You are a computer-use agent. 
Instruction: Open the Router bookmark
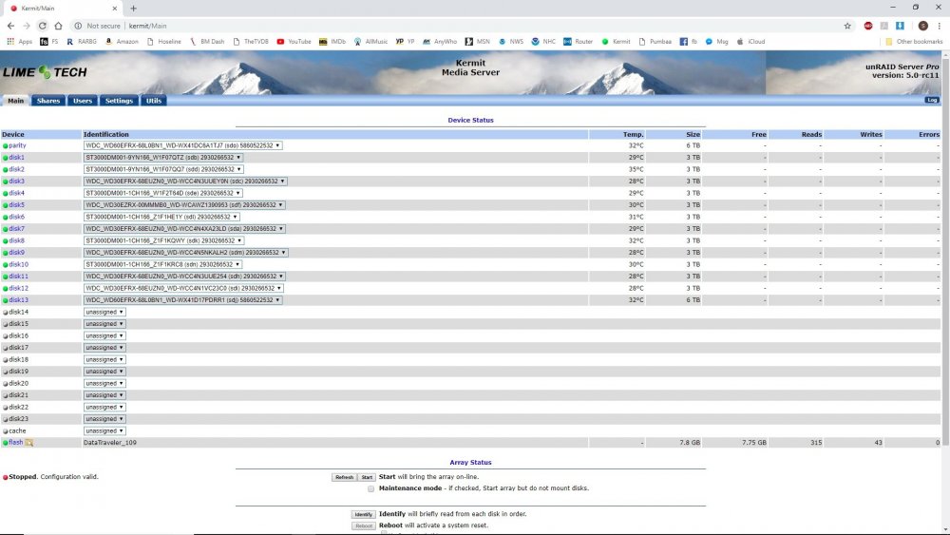578,42
